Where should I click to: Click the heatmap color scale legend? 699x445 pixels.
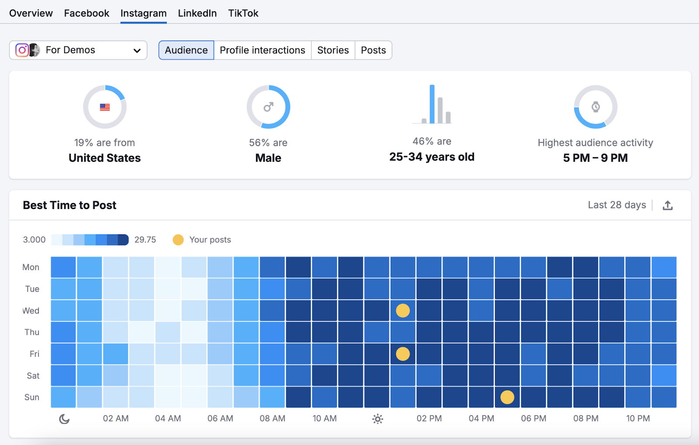click(x=90, y=240)
